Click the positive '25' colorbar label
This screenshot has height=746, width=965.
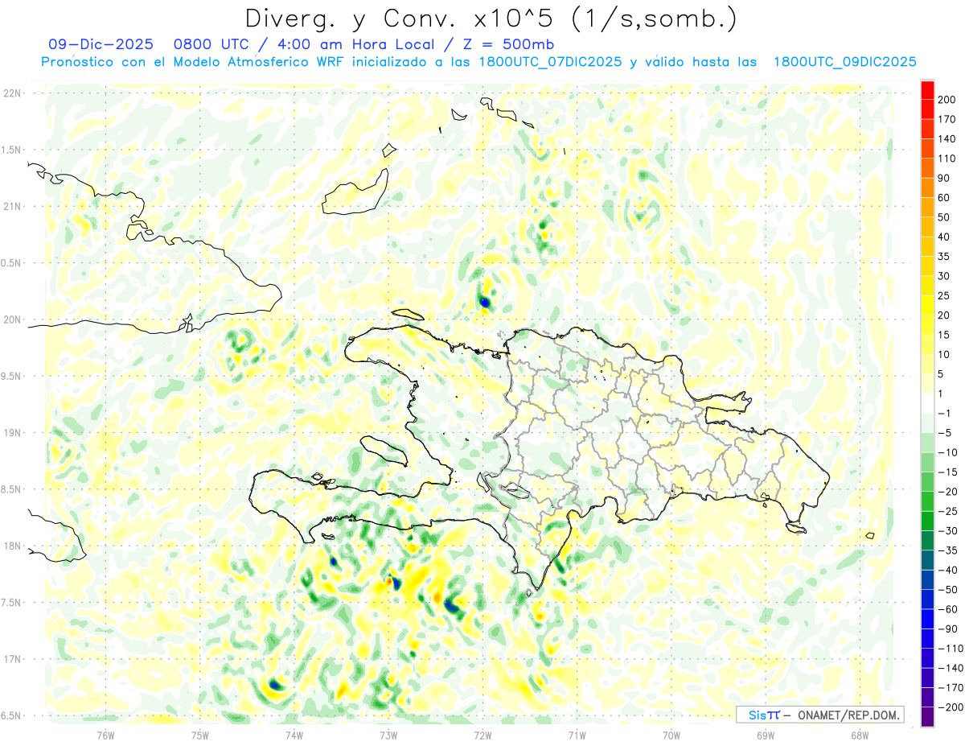tap(944, 295)
